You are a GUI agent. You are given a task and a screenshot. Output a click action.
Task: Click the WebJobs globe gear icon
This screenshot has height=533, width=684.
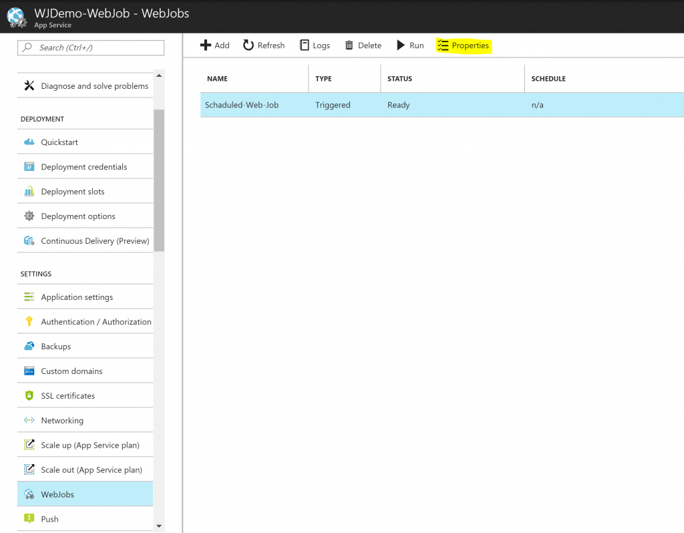29,494
